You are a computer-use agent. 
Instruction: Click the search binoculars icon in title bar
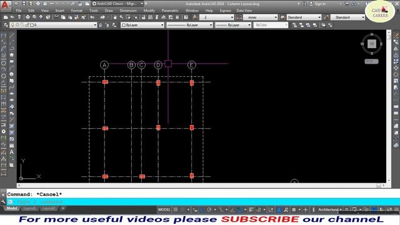tap(304, 4)
